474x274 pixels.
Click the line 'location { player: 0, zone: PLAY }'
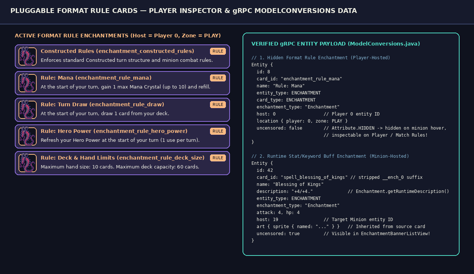tap(302, 121)
